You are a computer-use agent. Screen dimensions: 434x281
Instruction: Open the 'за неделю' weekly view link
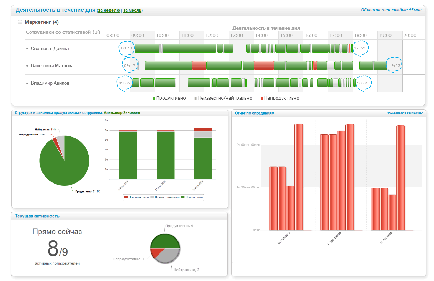(109, 10)
